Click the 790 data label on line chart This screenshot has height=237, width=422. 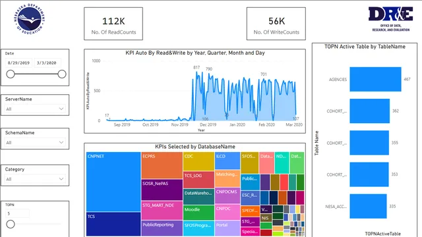point(209,69)
